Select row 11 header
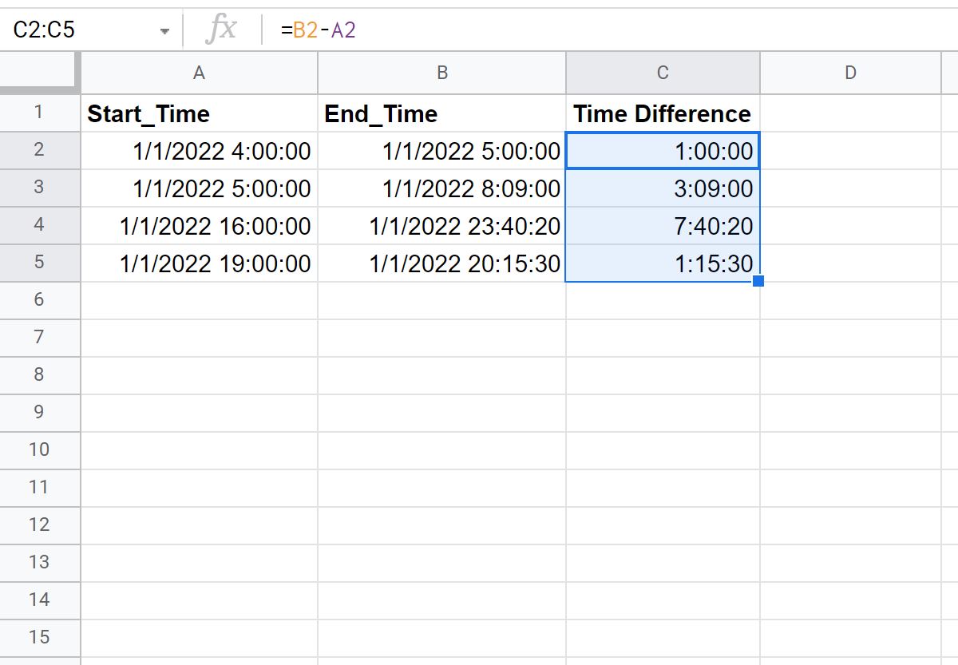The width and height of the screenshot is (958, 665). (x=40, y=488)
